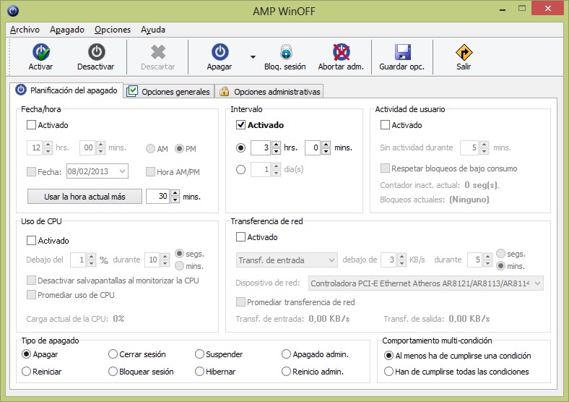Open the Archivo menu
The height and width of the screenshot is (402, 569).
[25, 30]
